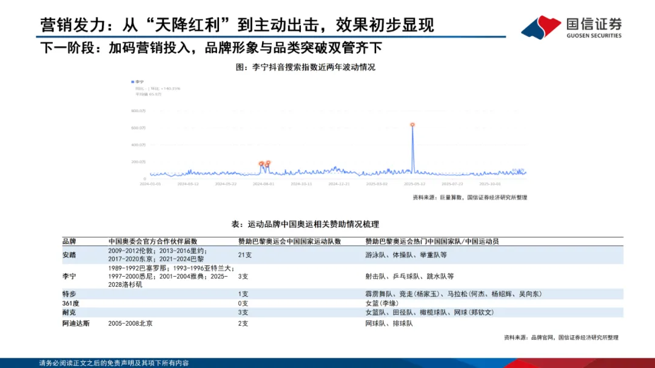Click the 阿迪达斯 brand cell
Viewport: 655px width, 368px height.
76,323
